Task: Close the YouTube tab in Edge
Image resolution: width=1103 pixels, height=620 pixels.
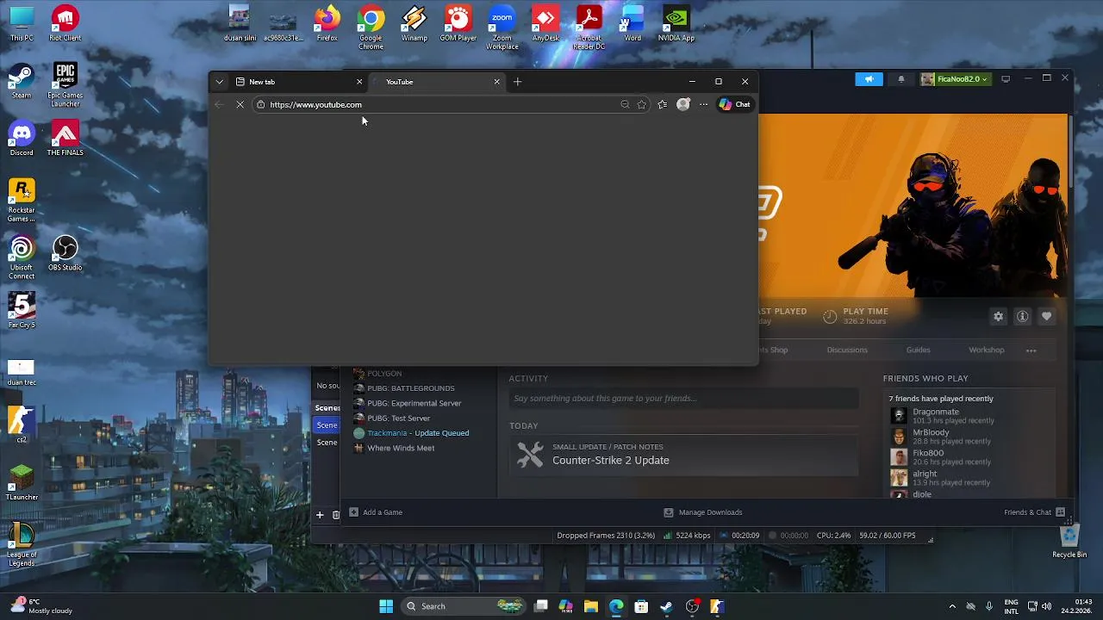Action: tap(496, 82)
